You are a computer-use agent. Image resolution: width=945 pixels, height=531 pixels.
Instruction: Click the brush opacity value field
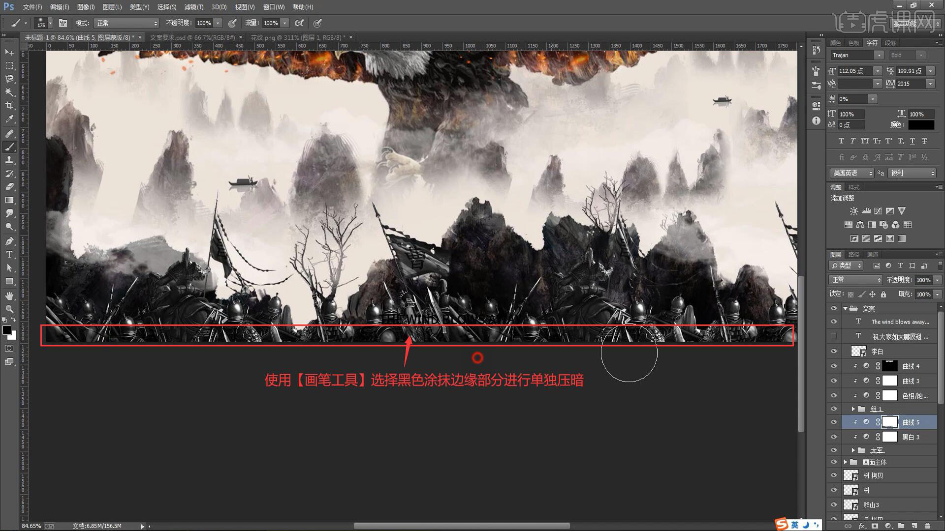tap(204, 23)
